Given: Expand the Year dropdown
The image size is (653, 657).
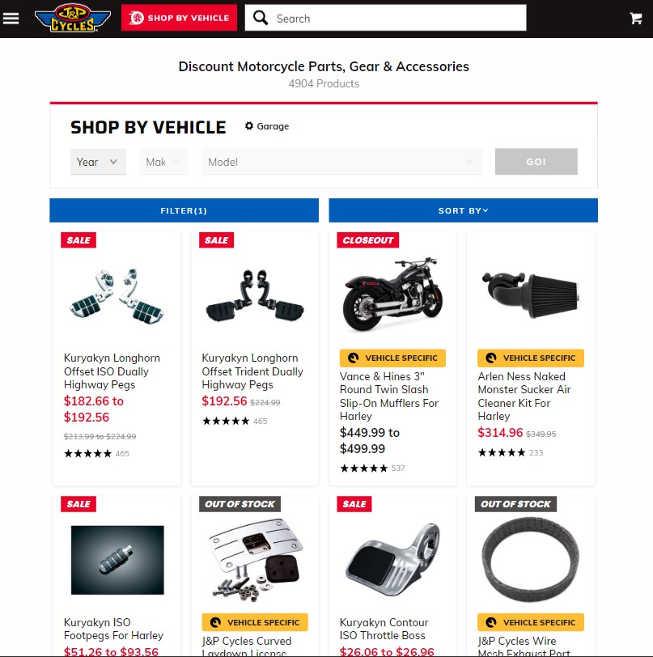Looking at the screenshot, I should 98,162.
